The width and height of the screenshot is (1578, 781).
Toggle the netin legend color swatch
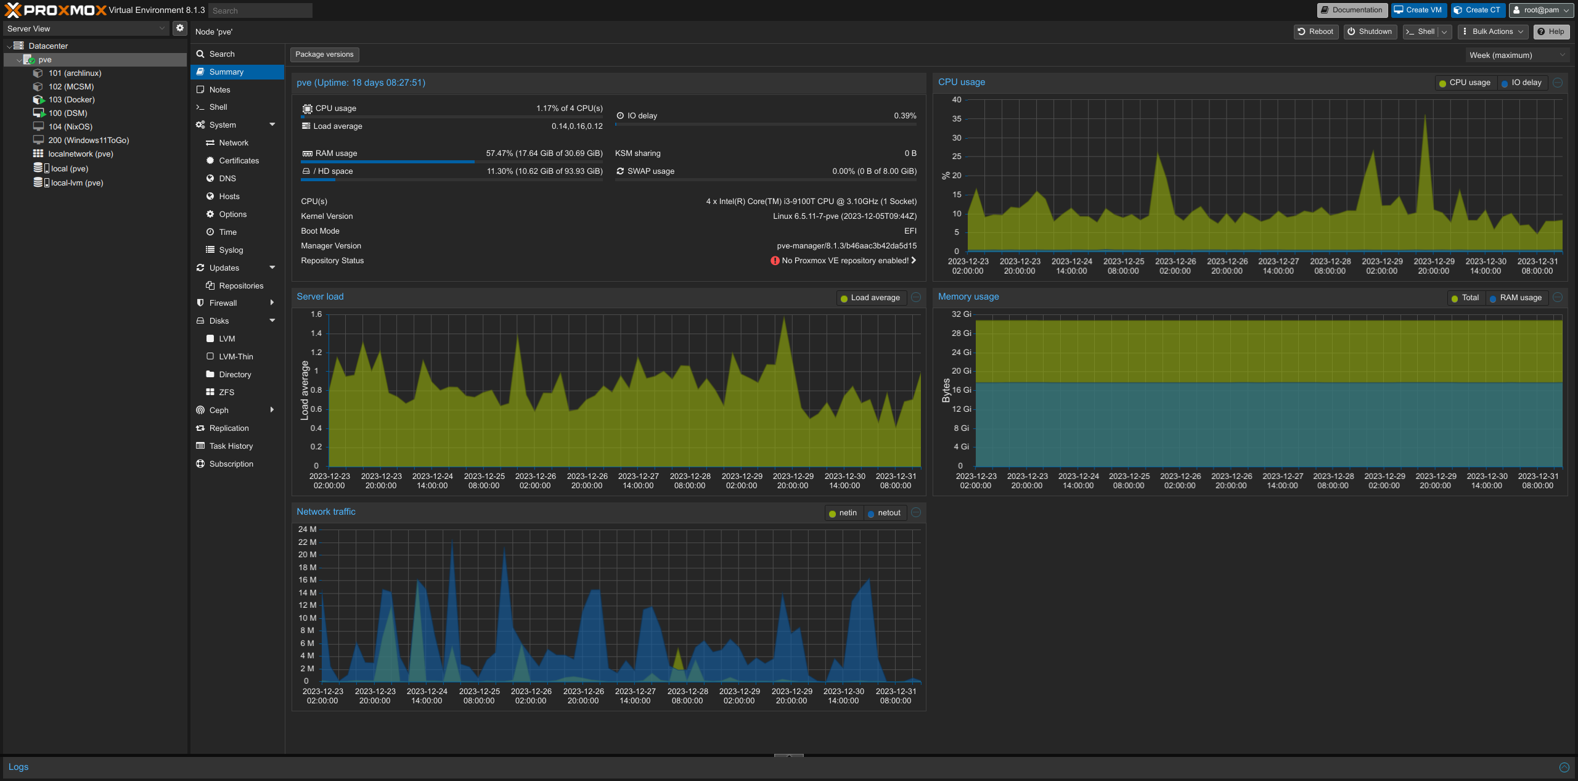pos(832,513)
